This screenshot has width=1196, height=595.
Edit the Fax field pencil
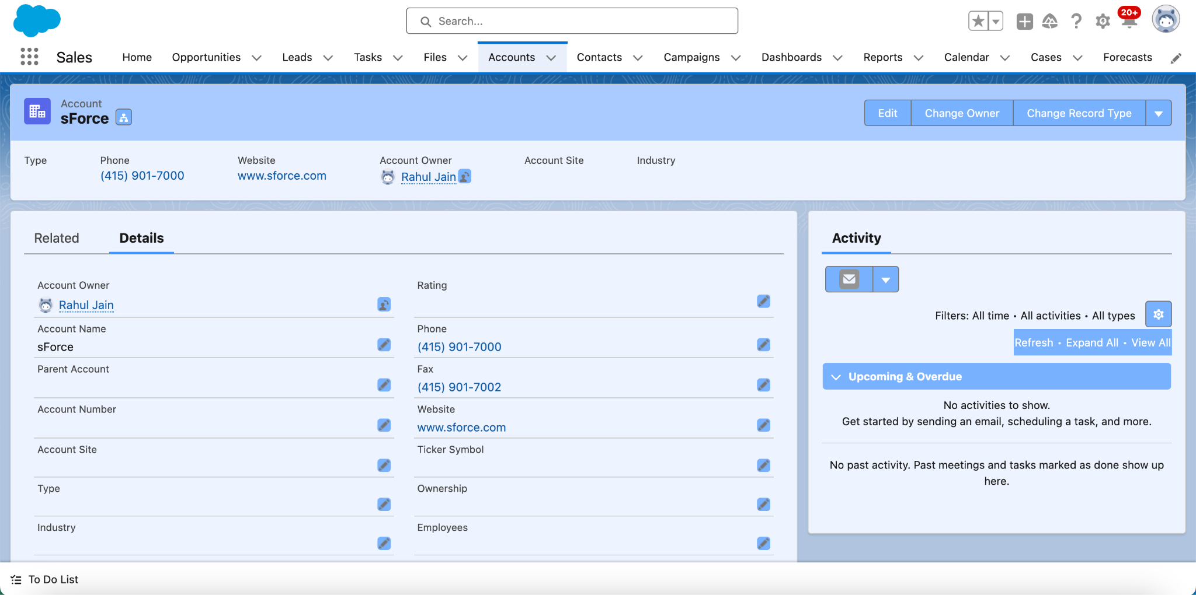point(763,385)
